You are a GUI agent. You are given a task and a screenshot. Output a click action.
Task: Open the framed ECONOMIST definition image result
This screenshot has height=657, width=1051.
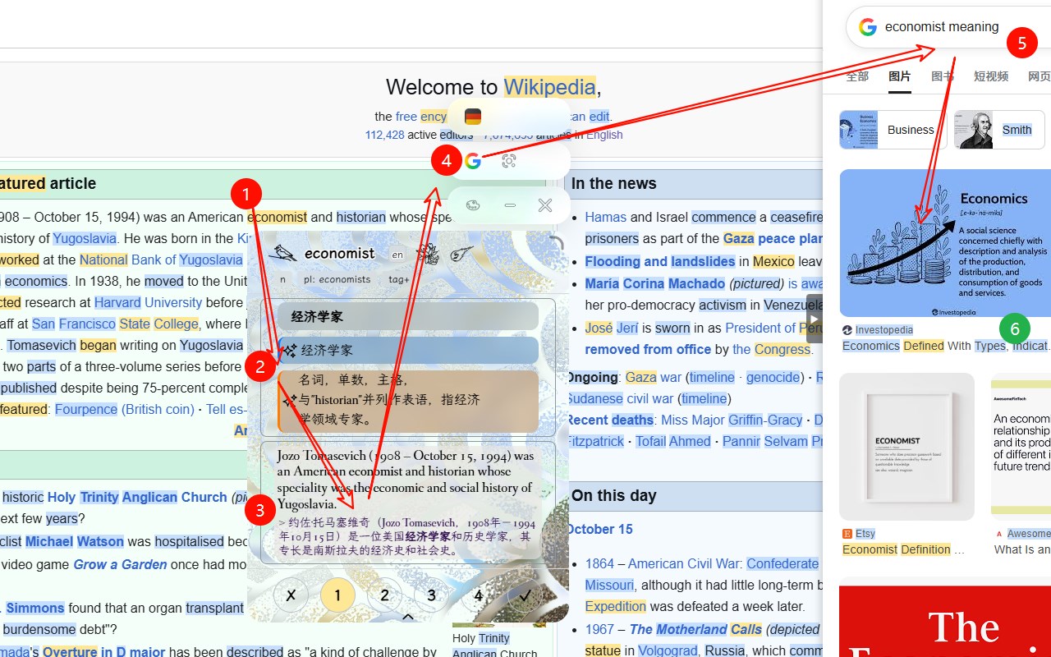click(x=906, y=447)
